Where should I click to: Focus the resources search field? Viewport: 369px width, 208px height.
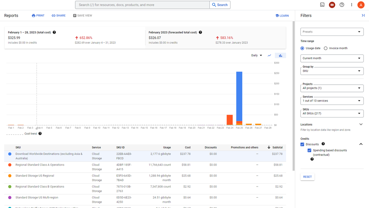pos(142,5)
